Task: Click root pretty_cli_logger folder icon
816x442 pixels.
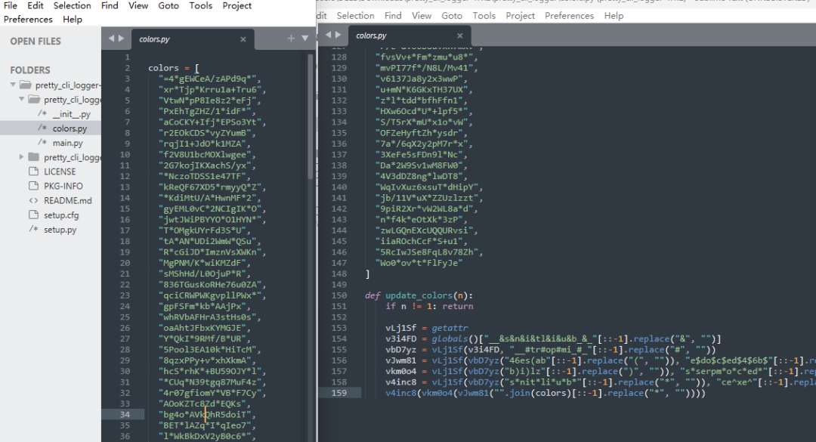Action: (x=26, y=85)
